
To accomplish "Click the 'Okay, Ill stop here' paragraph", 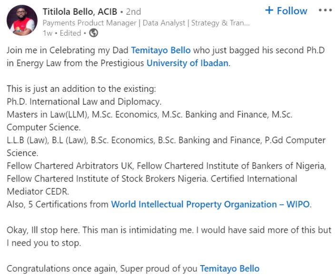I will point(168,230).
